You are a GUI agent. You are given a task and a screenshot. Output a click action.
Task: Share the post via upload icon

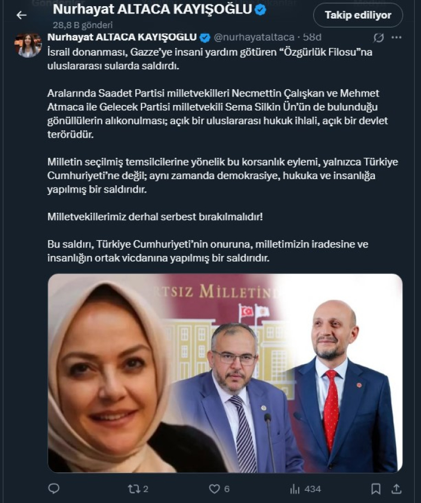[x=397, y=488]
